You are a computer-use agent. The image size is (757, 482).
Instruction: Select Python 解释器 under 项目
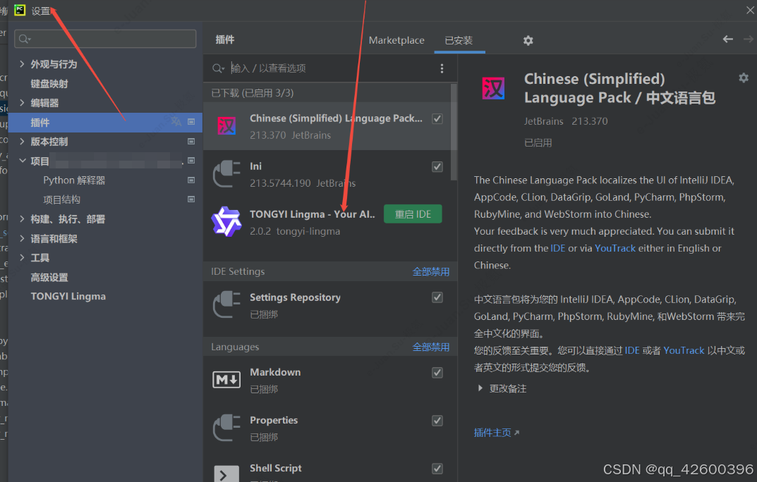click(x=74, y=180)
